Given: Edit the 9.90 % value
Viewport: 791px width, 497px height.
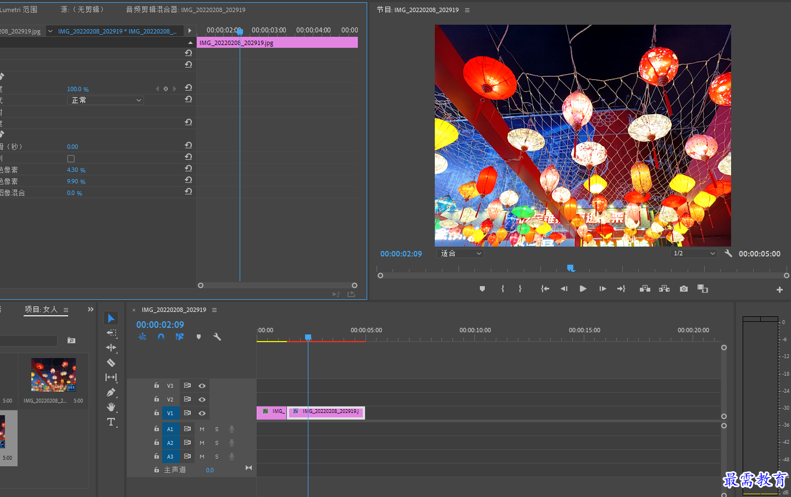Looking at the screenshot, I should (x=76, y=181).
